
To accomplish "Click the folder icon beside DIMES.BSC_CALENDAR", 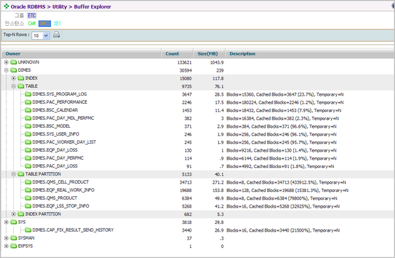I will (x=28, y=110).
